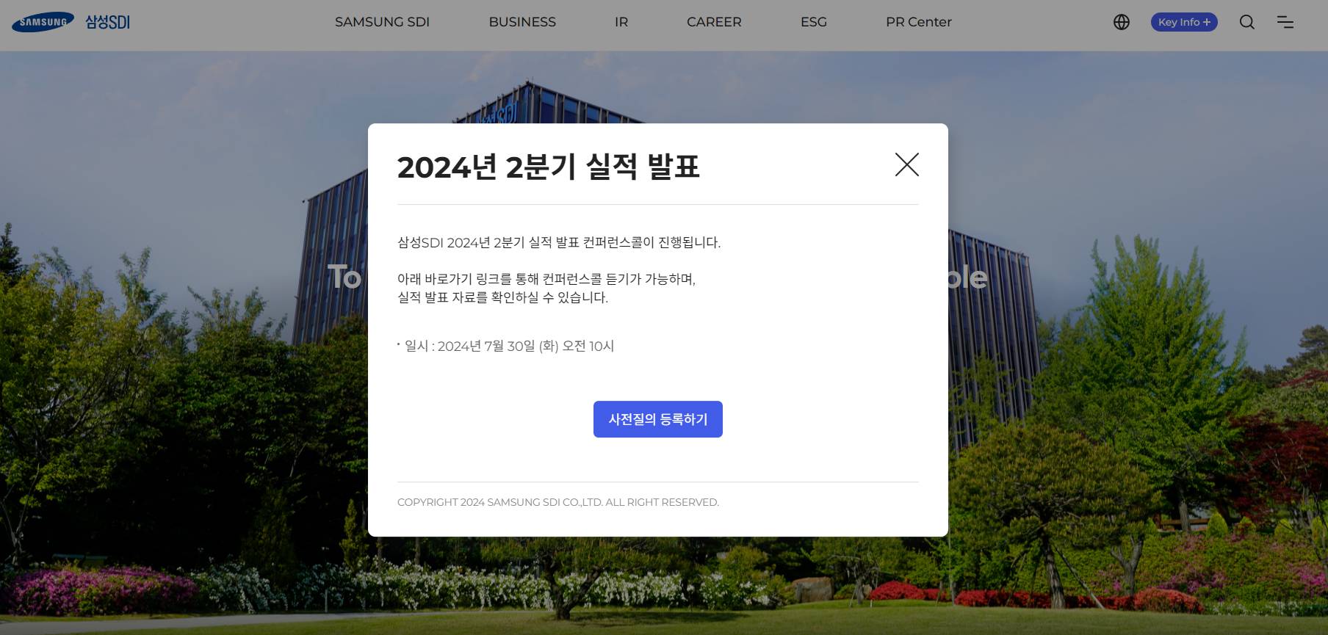Click the 사전질의 등록하기 button
Viewport: 1328px width, 635px height.
[658, 419]
